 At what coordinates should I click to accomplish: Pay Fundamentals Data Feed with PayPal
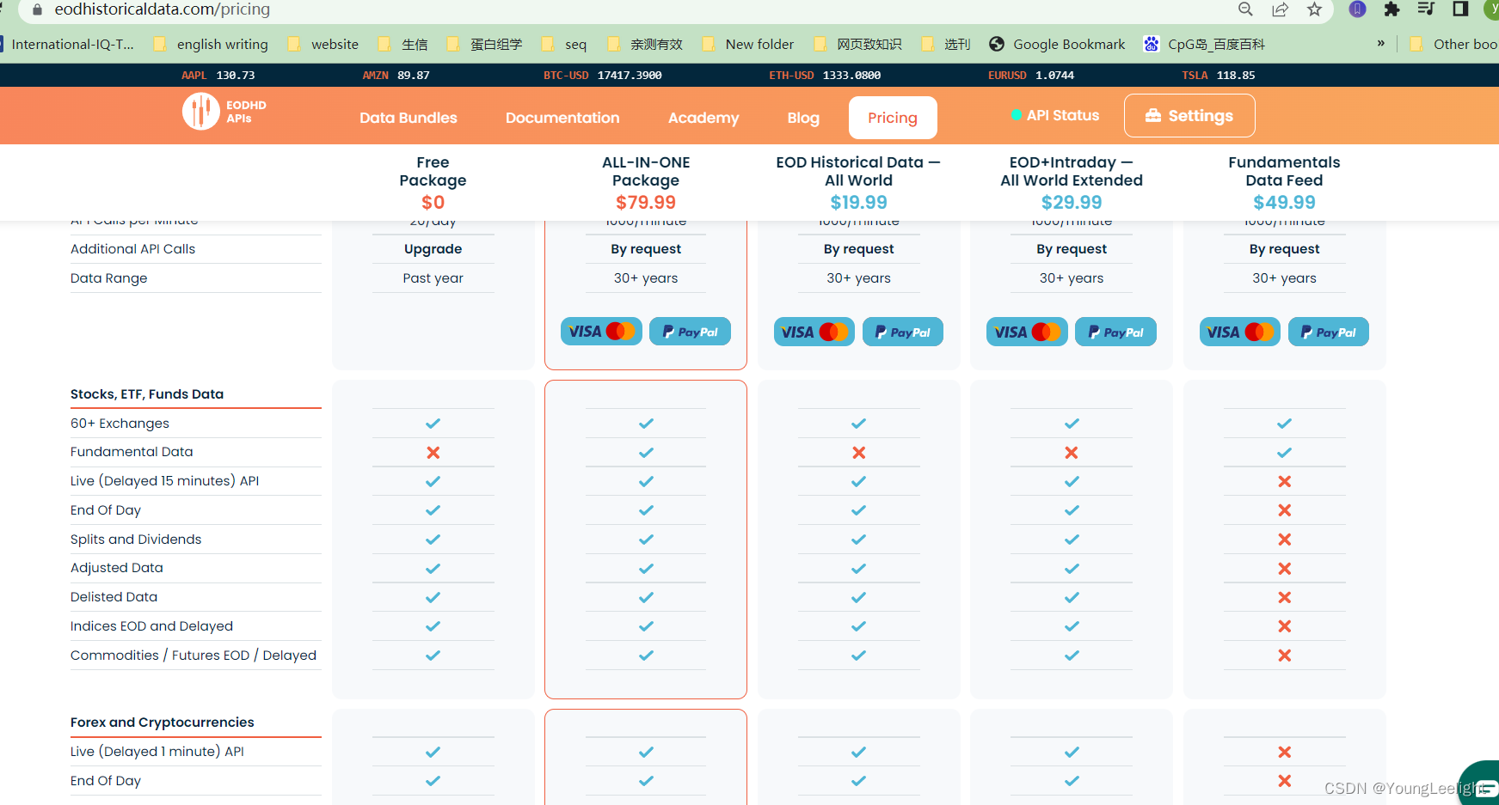tap(1329, 332)
